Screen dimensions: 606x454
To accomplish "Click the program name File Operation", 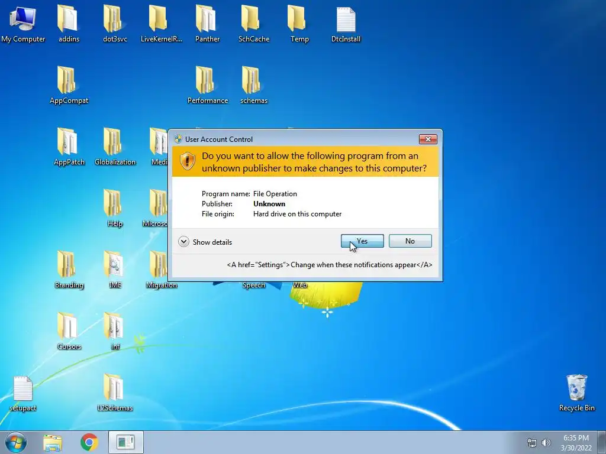I will click(275, 194).
